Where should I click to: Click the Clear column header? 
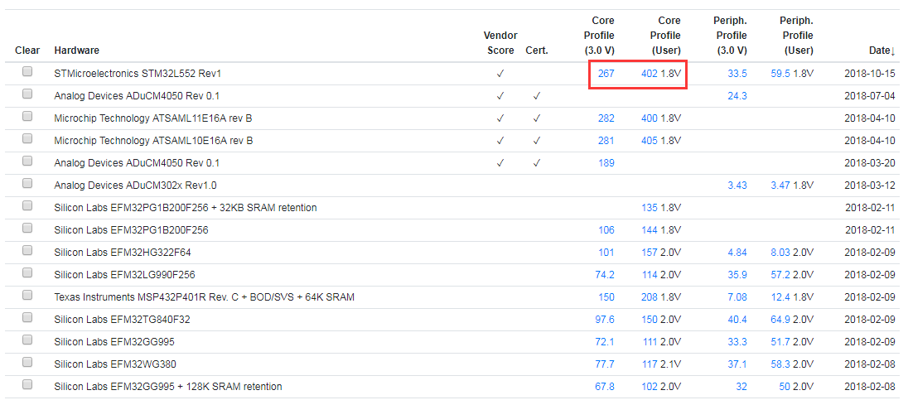pyautogui.click(x=27, y=51)
